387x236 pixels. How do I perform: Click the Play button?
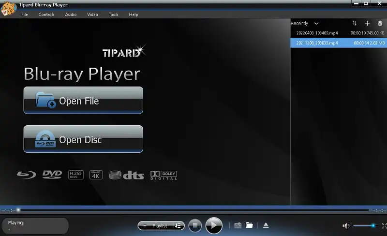click(214, 225)
